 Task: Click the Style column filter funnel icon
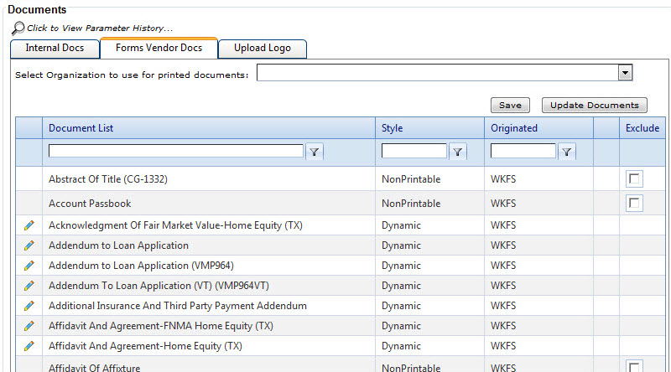click(457, 152)
